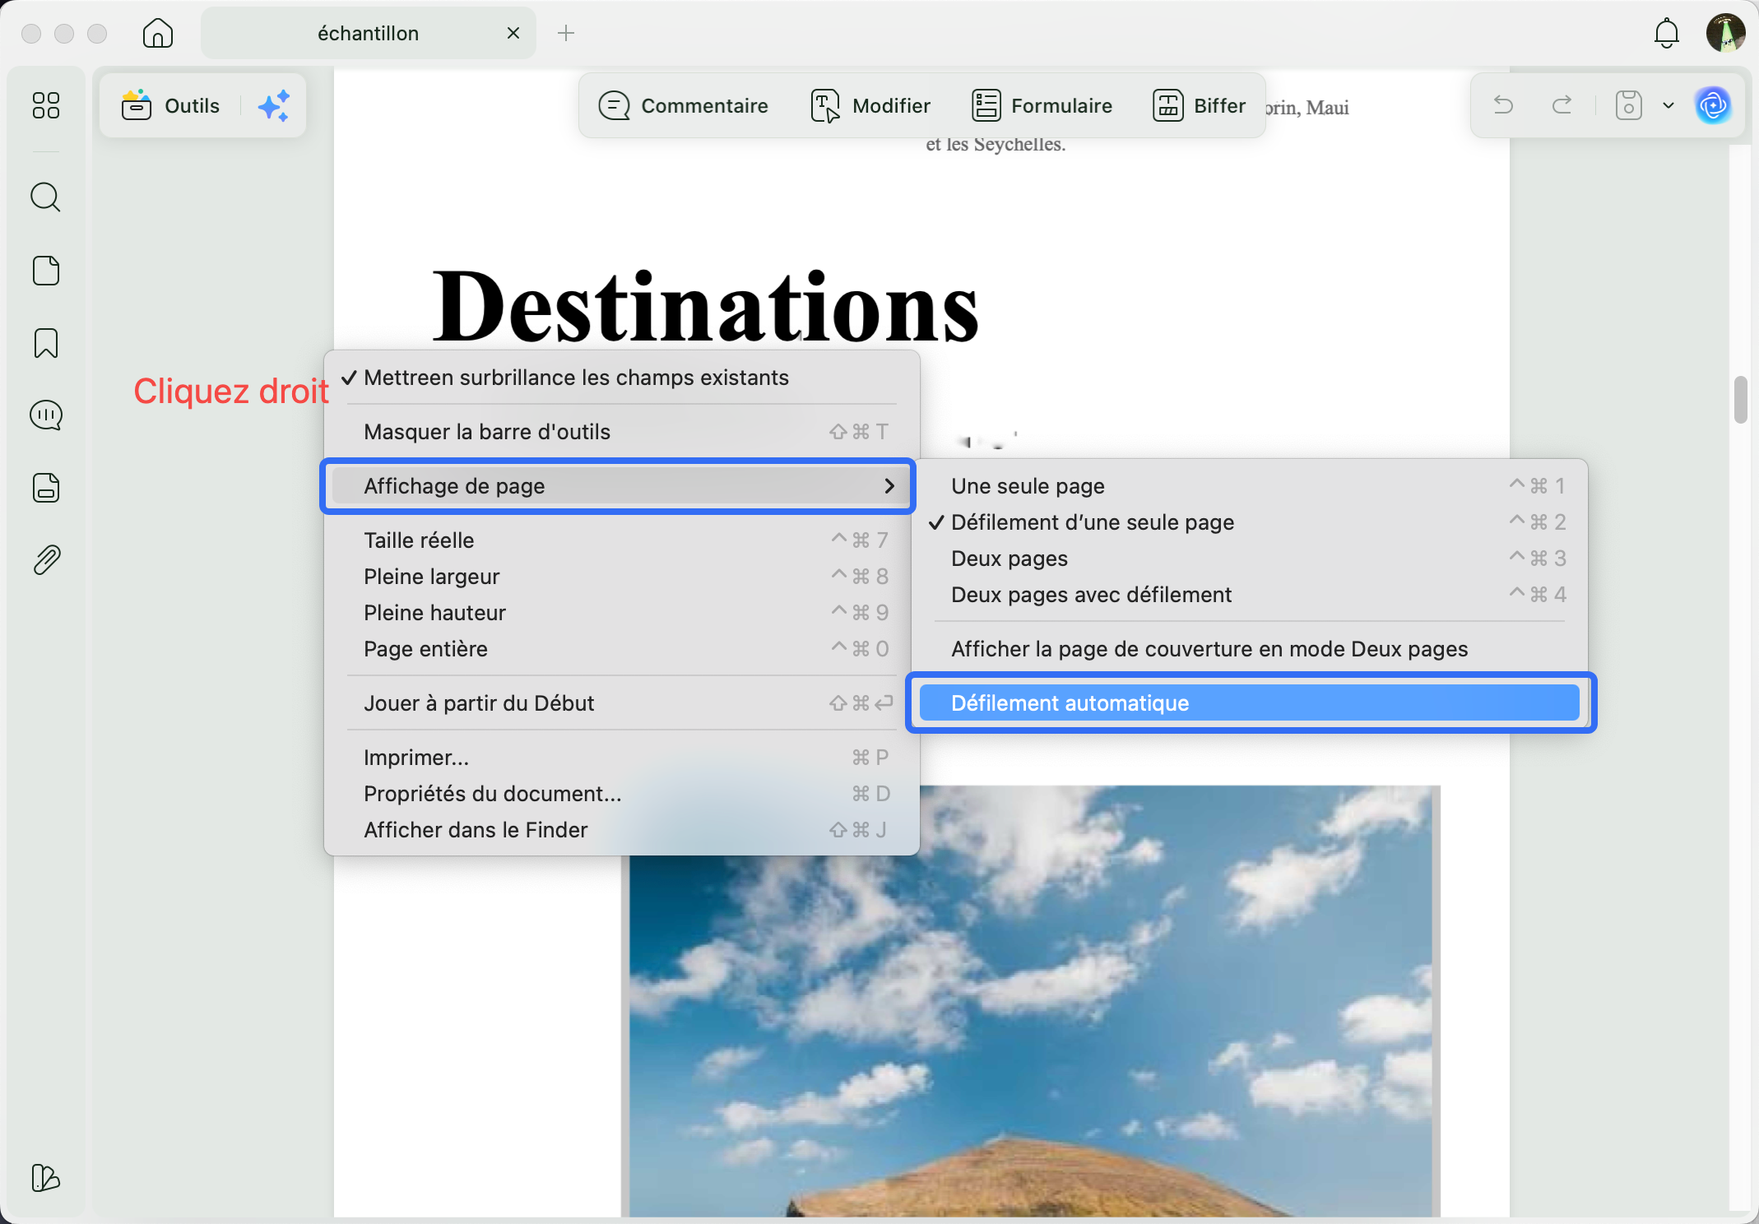Open the comments list panel icon
This screenshot has width=1759, height=1224.
coord(46,415)
